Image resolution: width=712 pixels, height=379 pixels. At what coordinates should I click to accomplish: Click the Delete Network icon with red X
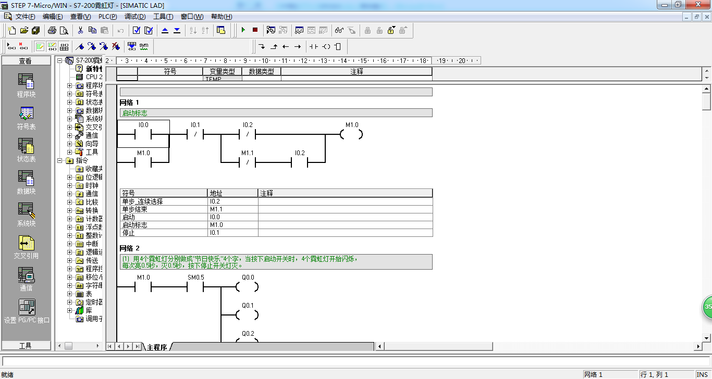(x=23, y=46)
